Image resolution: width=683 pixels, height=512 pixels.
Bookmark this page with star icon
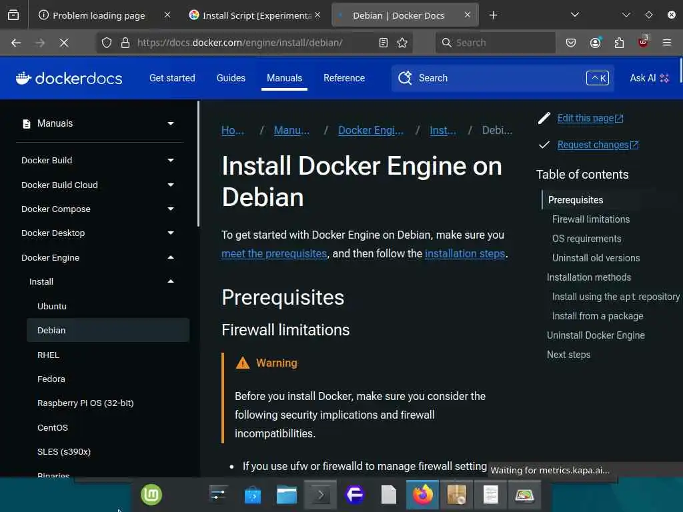402,43
